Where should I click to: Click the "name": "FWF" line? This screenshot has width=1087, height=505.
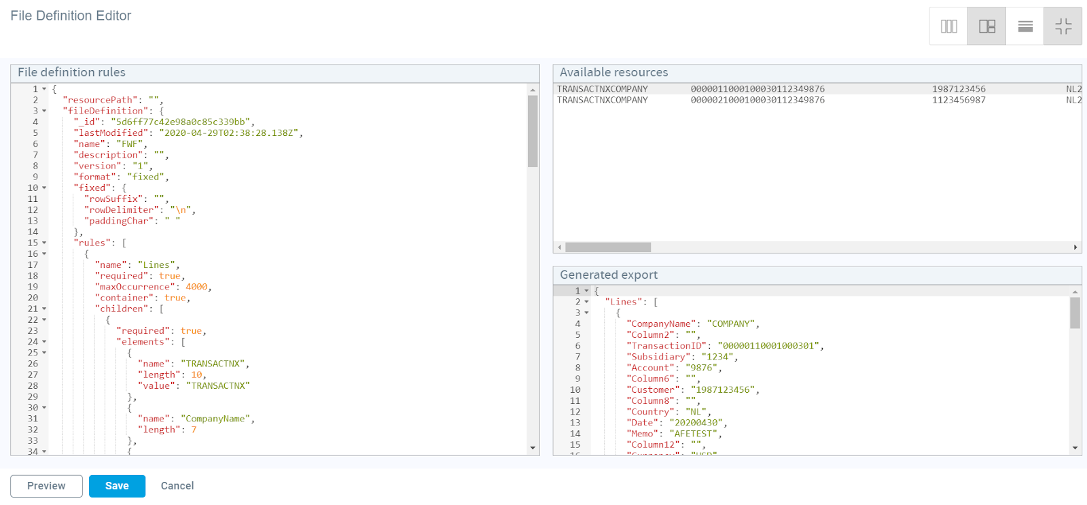coord(110,144)
